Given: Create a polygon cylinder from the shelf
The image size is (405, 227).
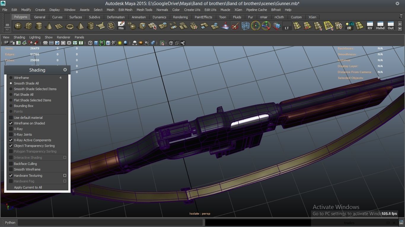Looking at the screenshot, I should click(x=39, y=26).
